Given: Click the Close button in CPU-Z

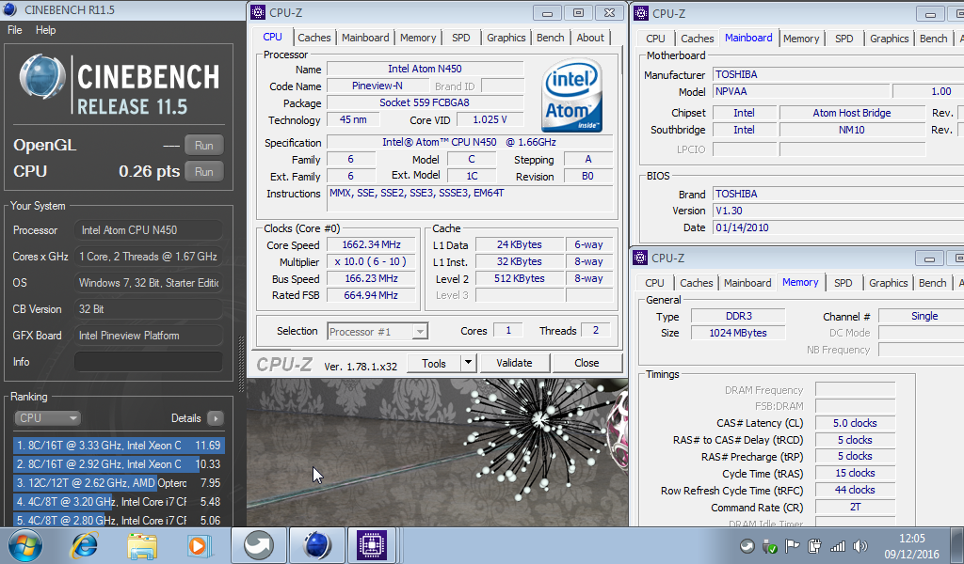Looking at the screenshot, I should [586, 363].
